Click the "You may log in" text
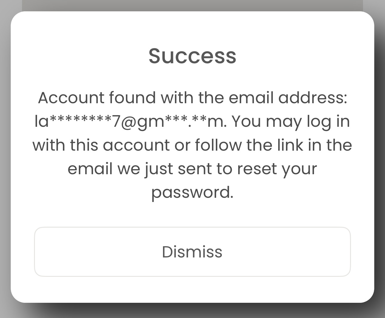Viewport: 385px width, 318px height. [290, 121]
